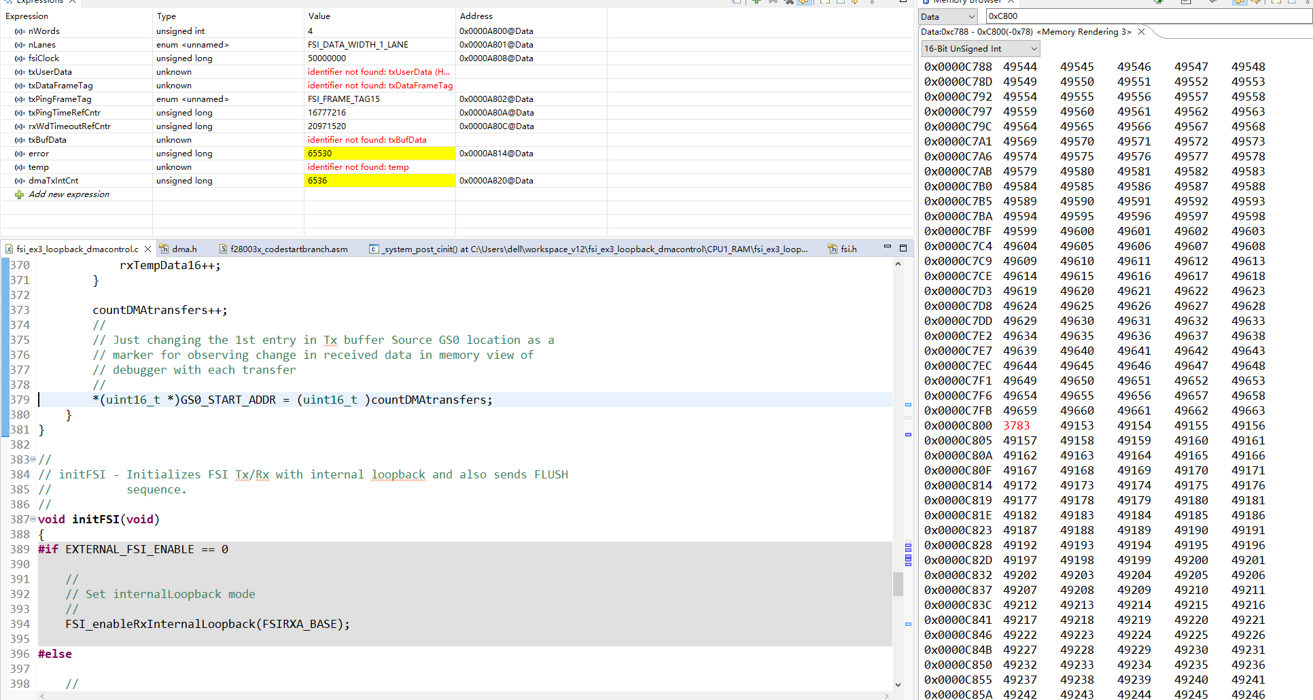Click the error address 0x0000A814@Data
This screenshot has height=700, width=1313.
(x=496, y=154)
